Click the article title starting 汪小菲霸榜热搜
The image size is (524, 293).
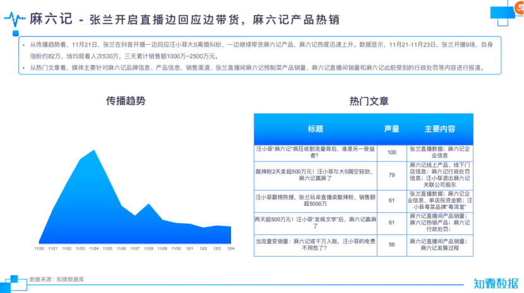(x=316, y=200)
